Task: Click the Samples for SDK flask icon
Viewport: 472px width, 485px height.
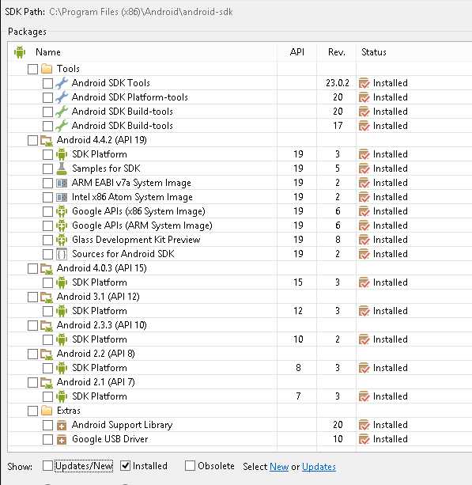Action: pos(62,169)
